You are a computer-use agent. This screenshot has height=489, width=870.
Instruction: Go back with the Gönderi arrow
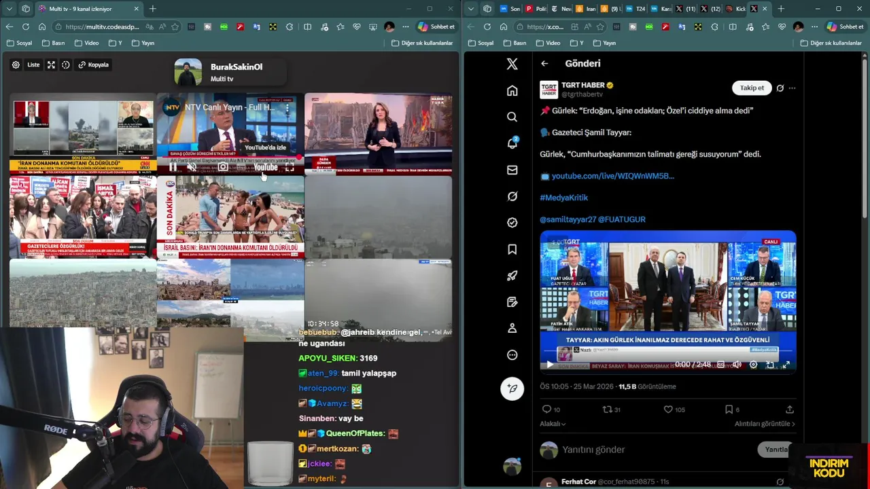[544, 63]
